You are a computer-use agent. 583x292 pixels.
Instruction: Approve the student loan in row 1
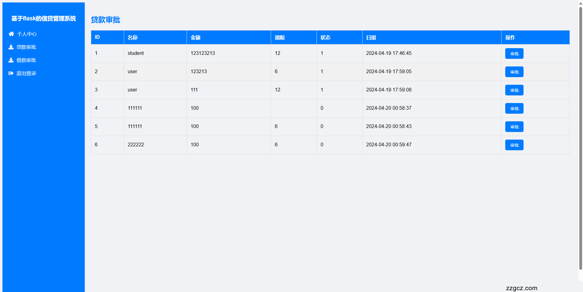[514, 54]
